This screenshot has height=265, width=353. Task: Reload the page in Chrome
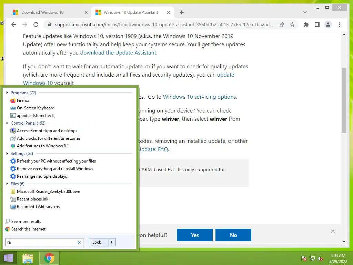(36, 24)
